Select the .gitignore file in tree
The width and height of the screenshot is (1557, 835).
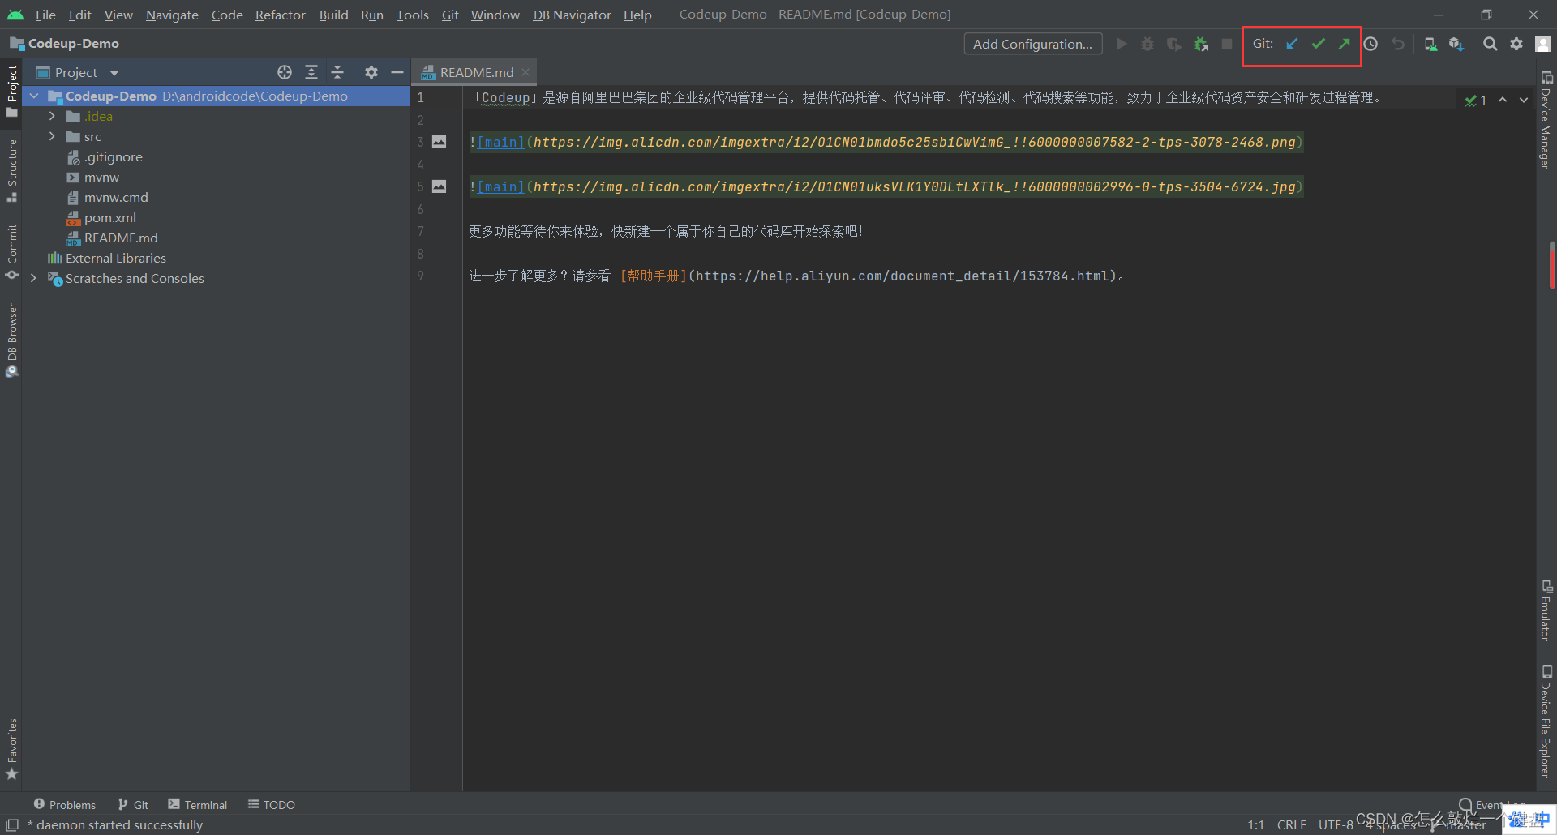(x=114, y=156)
